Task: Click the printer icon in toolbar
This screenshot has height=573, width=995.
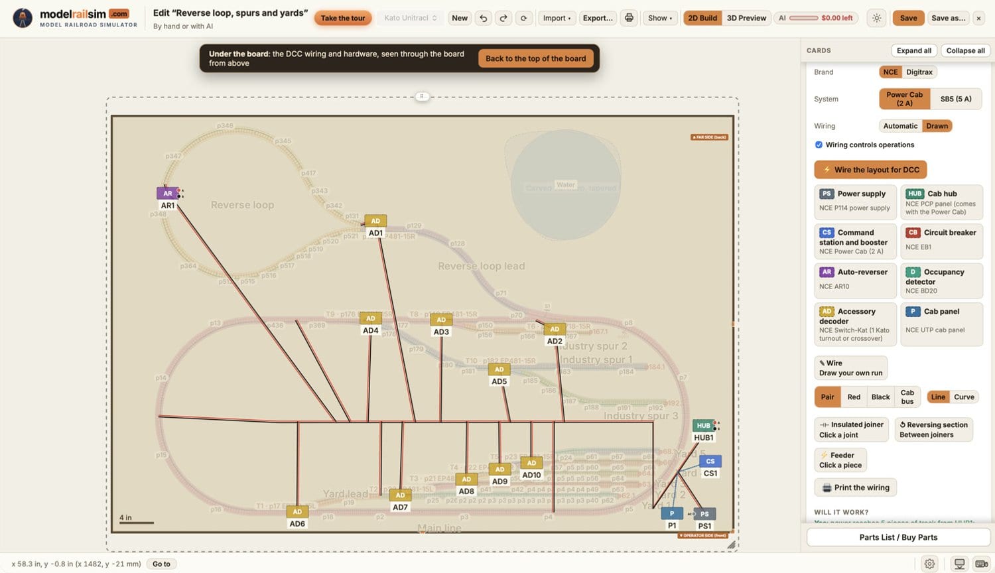Action: click(629, 18)
